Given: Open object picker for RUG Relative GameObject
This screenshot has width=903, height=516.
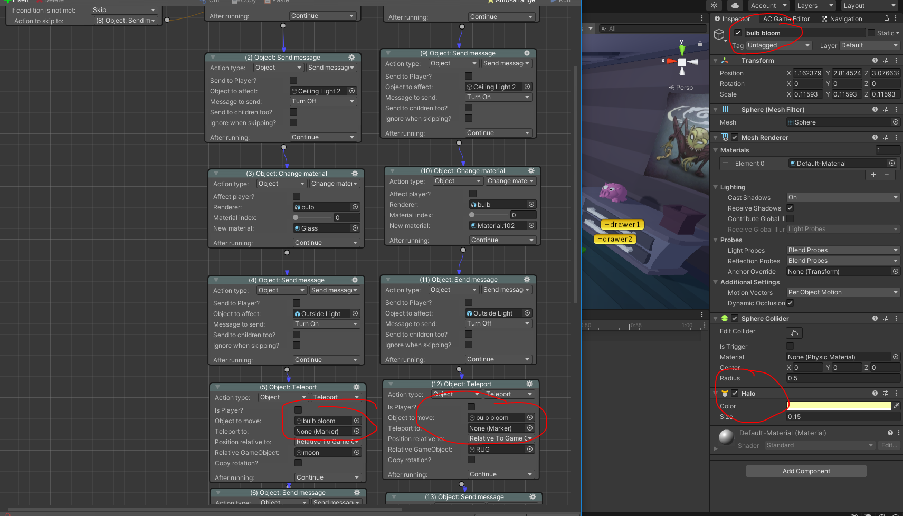Looking at the screenshot, I should (530, 449).
